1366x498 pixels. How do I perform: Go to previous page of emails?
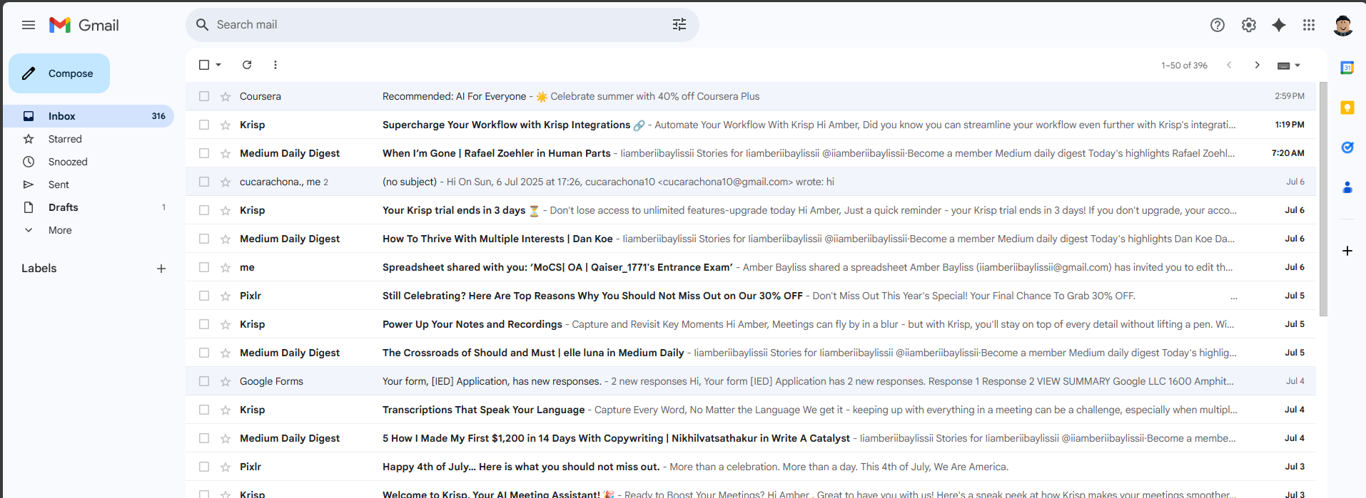point(1229,65)
